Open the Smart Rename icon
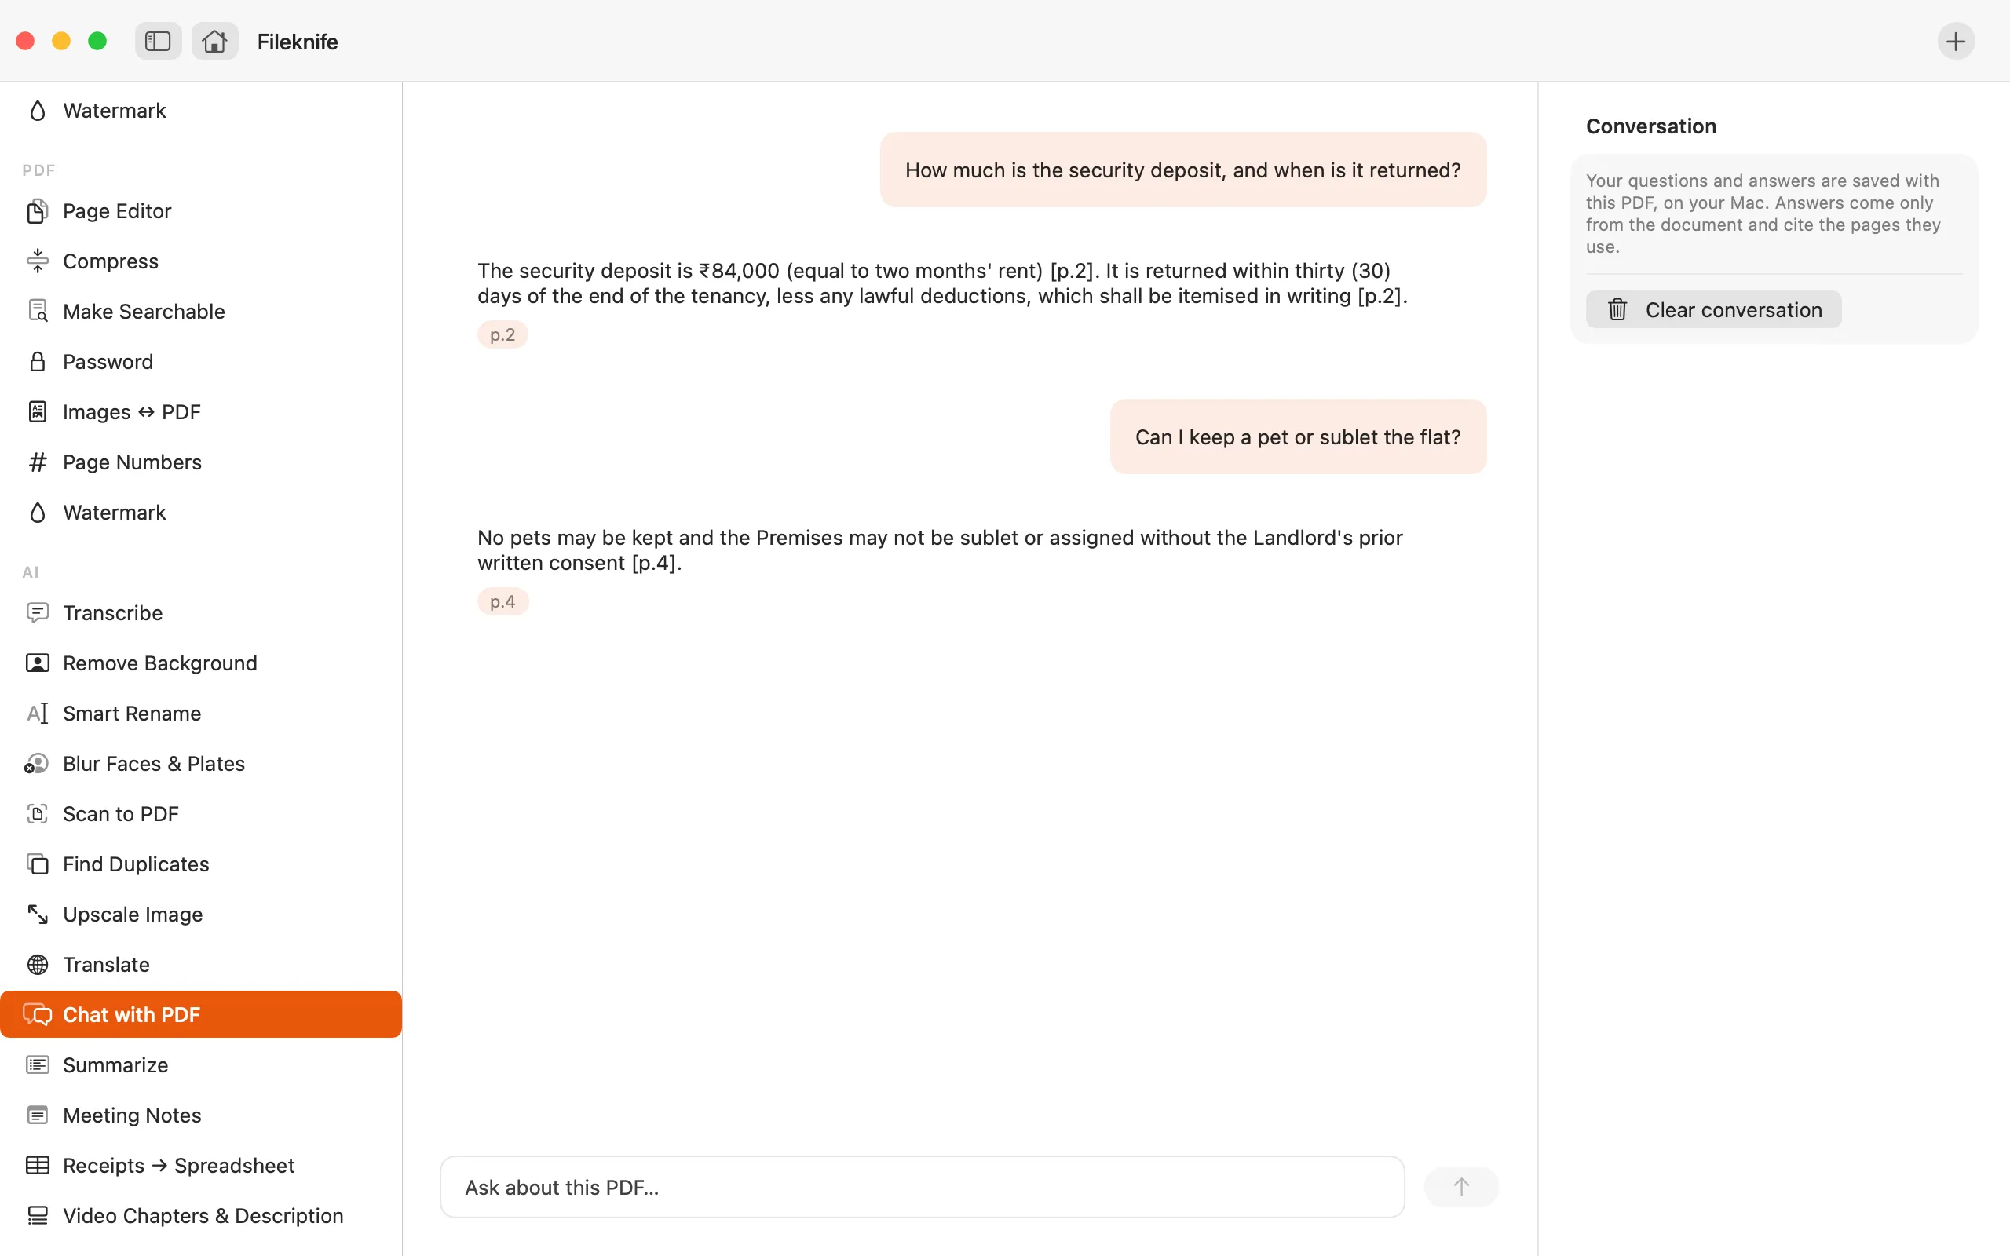This screenshot has height=1256, width=2010. tap(38, 714)
